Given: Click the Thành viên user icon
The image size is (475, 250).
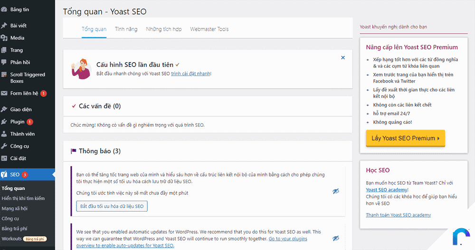Looking at the screenshot, I should coord(4,134).
